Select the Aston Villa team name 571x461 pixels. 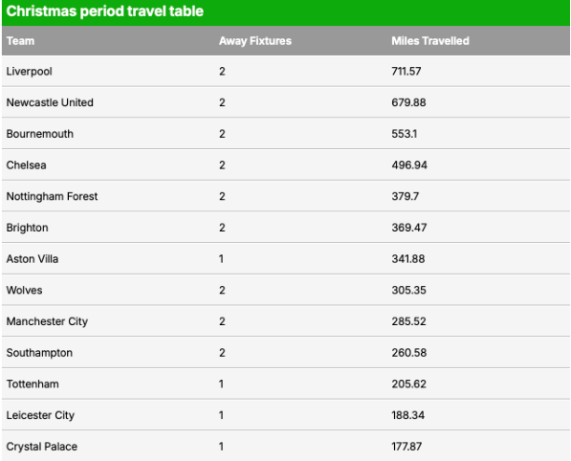33,259
